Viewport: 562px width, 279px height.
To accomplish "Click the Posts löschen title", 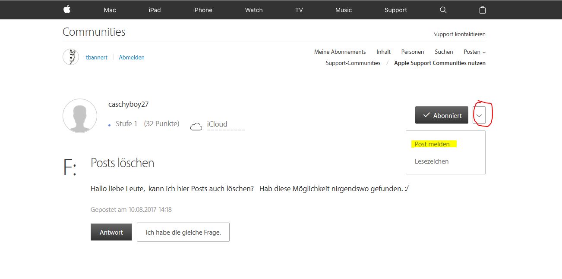I will pos(122,163).
